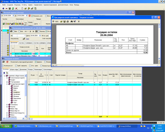Toggle the Показать всё checkbox
Image resolution: width=165 pixels, height=132 pixels.
pyautogui.click(x=32, y=16)
